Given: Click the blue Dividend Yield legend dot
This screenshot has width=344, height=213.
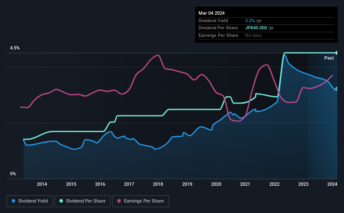Looking at the screenshot, I should (13, 201).
